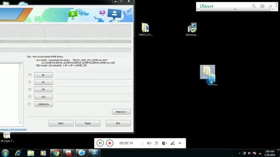Image resolution: width=280 pixels, height=157 pixels.
Task: Open recorder pen annotation tool
Action: point(172,143)
